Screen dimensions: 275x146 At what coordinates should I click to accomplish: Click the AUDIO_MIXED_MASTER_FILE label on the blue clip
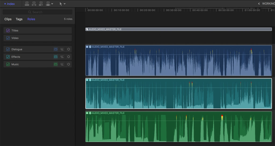pos(108,47)
